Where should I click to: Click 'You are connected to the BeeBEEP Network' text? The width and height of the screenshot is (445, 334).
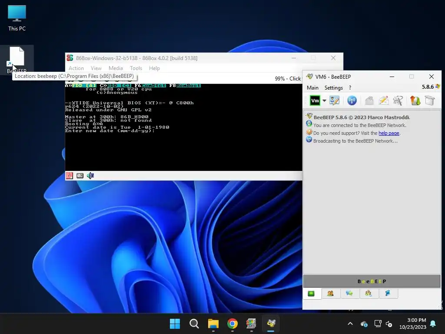tap(360, 125)
